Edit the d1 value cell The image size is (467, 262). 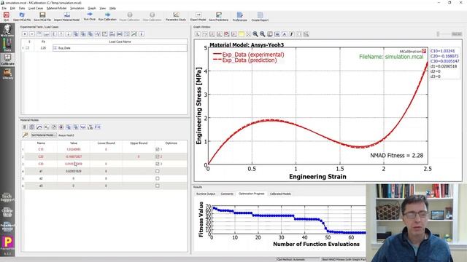pyautogui.click(x=74, y=172)
